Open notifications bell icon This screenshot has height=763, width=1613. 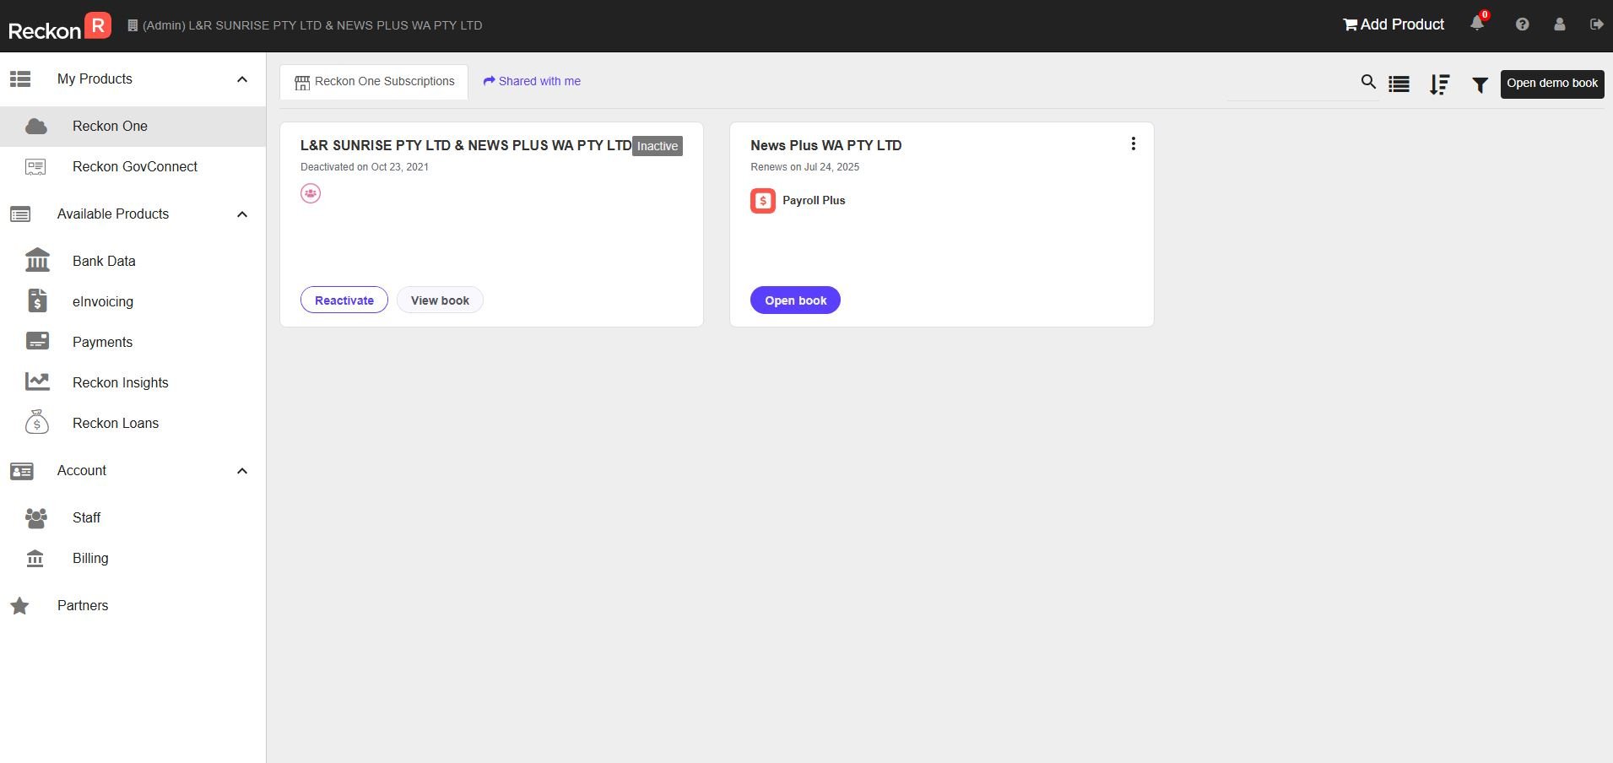coord(1477,24)
